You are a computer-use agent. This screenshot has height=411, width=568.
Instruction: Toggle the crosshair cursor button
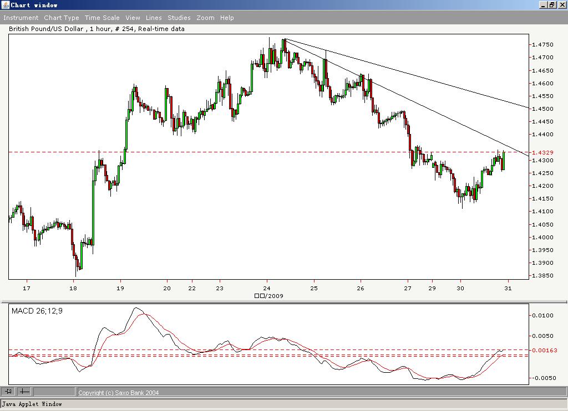24,391
